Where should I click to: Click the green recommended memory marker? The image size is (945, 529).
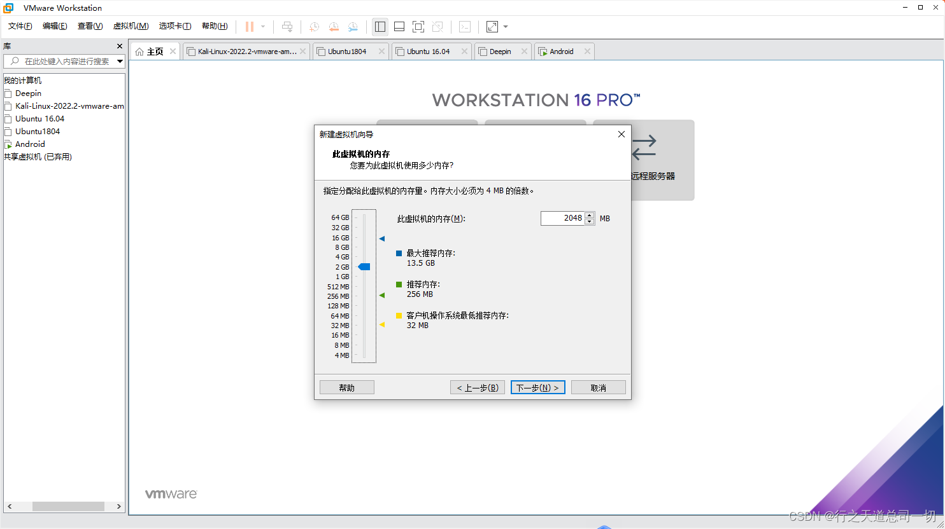[382, 295]
